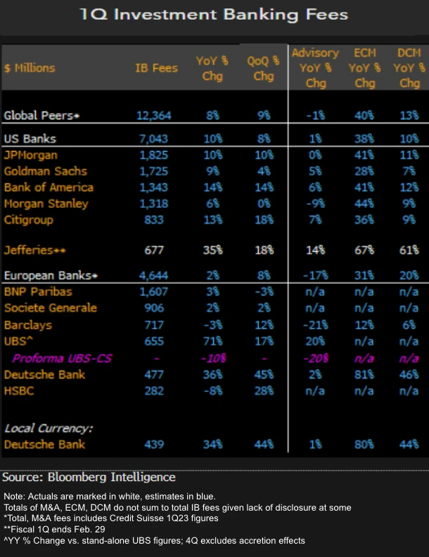This screenshot has height=557, width=429.
Task: Select the 'Bank of America' row label
Action: (x=49, y=188)
